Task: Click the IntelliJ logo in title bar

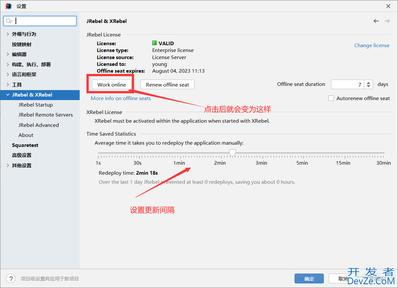Action: coord(8,6)
